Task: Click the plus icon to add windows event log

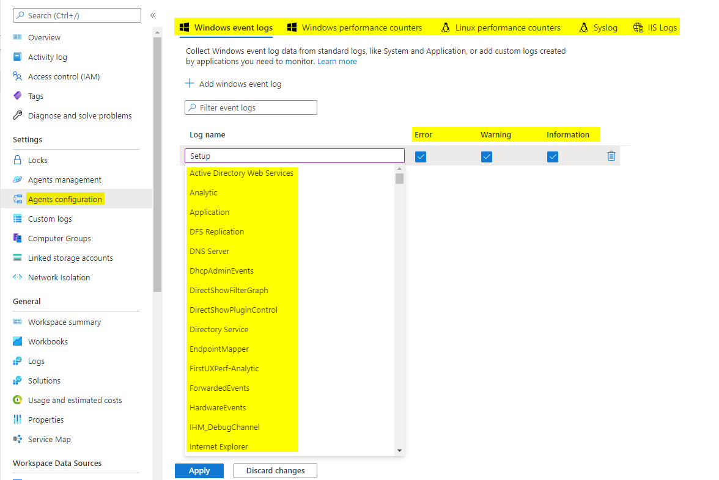Action: pyautogui.click(x=190, y=83)
